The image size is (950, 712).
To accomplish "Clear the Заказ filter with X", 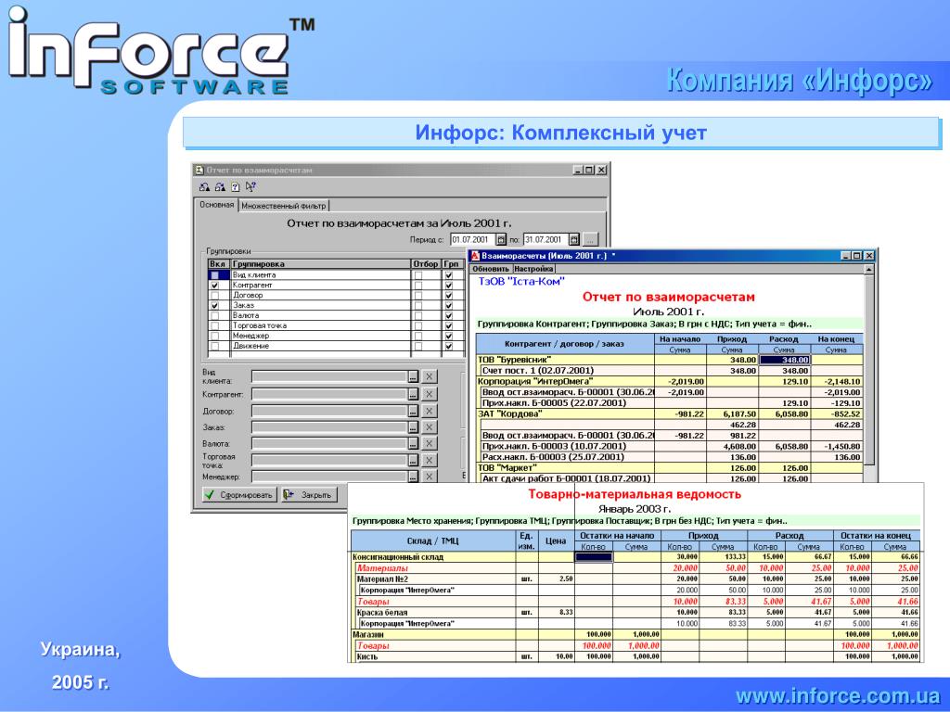I will click(429, 427).
